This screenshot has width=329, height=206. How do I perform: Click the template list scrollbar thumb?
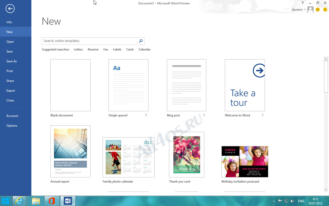326,77
